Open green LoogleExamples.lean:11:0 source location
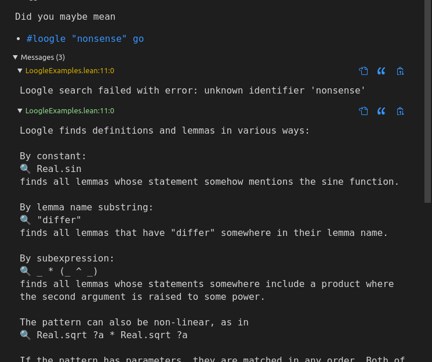 70,111
